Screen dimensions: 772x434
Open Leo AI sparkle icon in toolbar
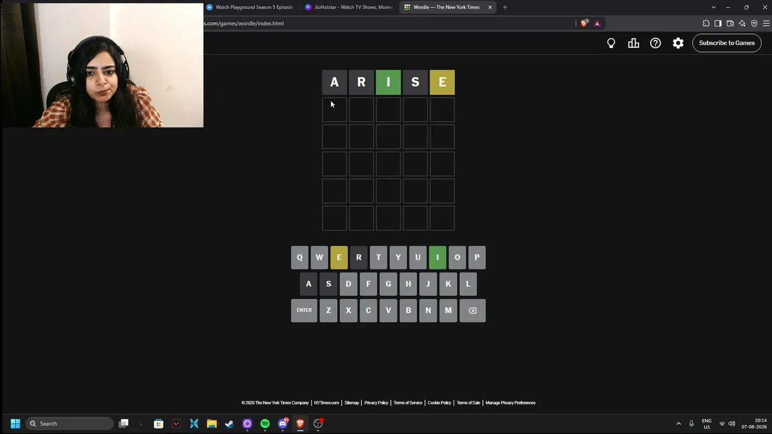[742, 24]
